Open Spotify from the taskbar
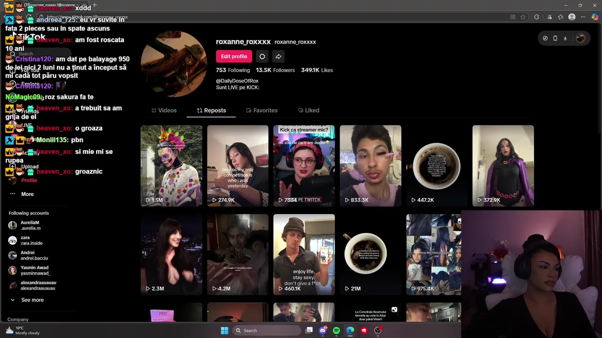This screenshot has height=338, width=602. click(336, 330)
